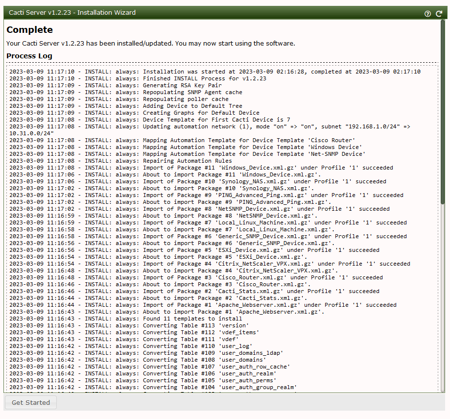Click 'Converting Table #106 user_auth_realm' line
This screenshot has width=450, height=419.
coord(143,374)
